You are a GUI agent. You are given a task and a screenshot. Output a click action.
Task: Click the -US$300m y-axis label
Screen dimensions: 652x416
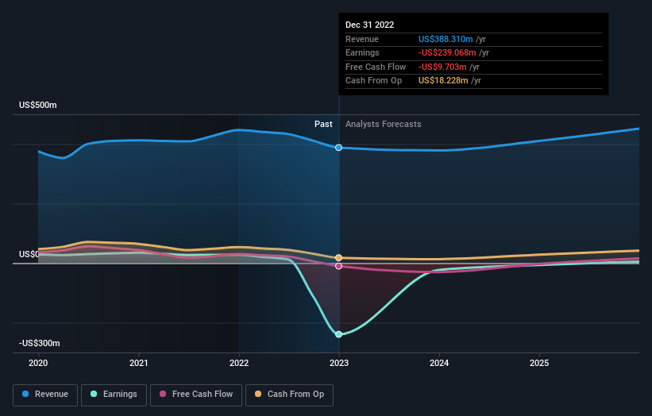40,343
